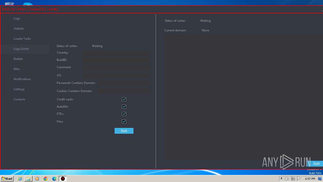Click inside the sorter output log area
The width and height of the screenshot is (323, 182).
tap(244, 97)
